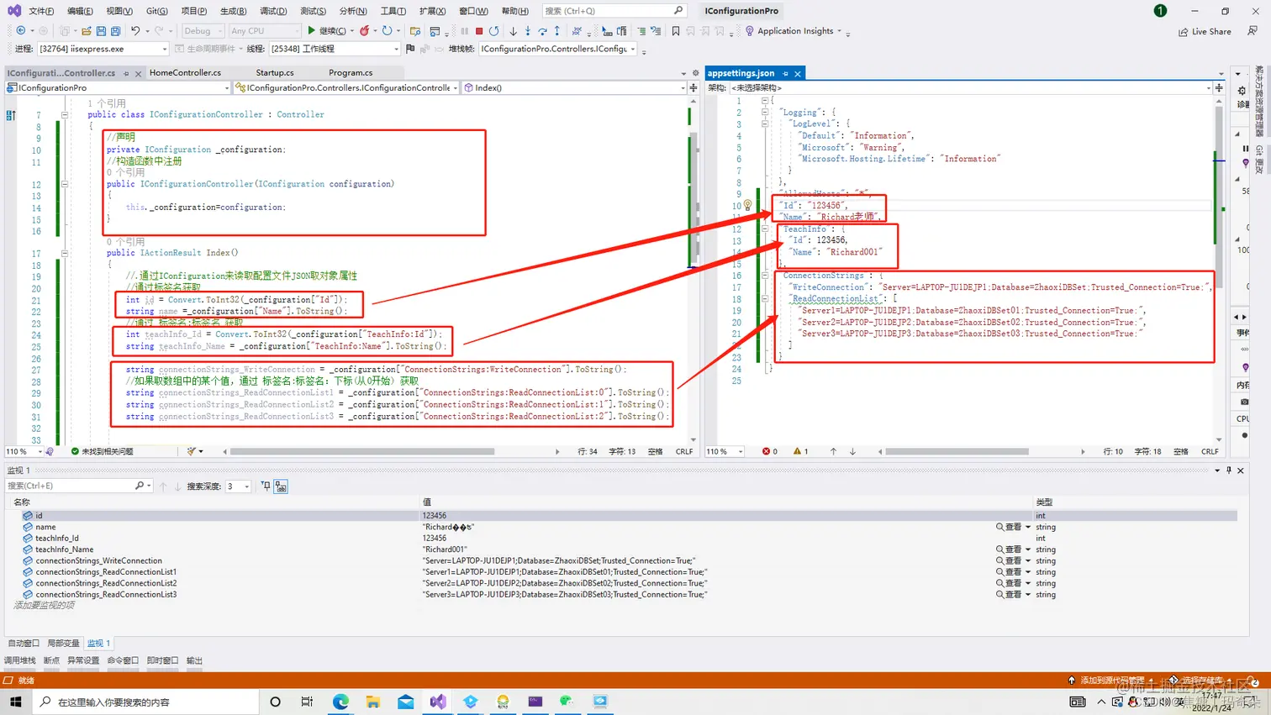Open Visual Studio from the taskbar

tap(438, 702)
